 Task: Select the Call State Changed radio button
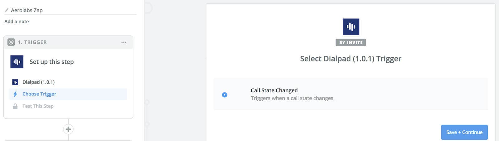[x=225, y=95]
